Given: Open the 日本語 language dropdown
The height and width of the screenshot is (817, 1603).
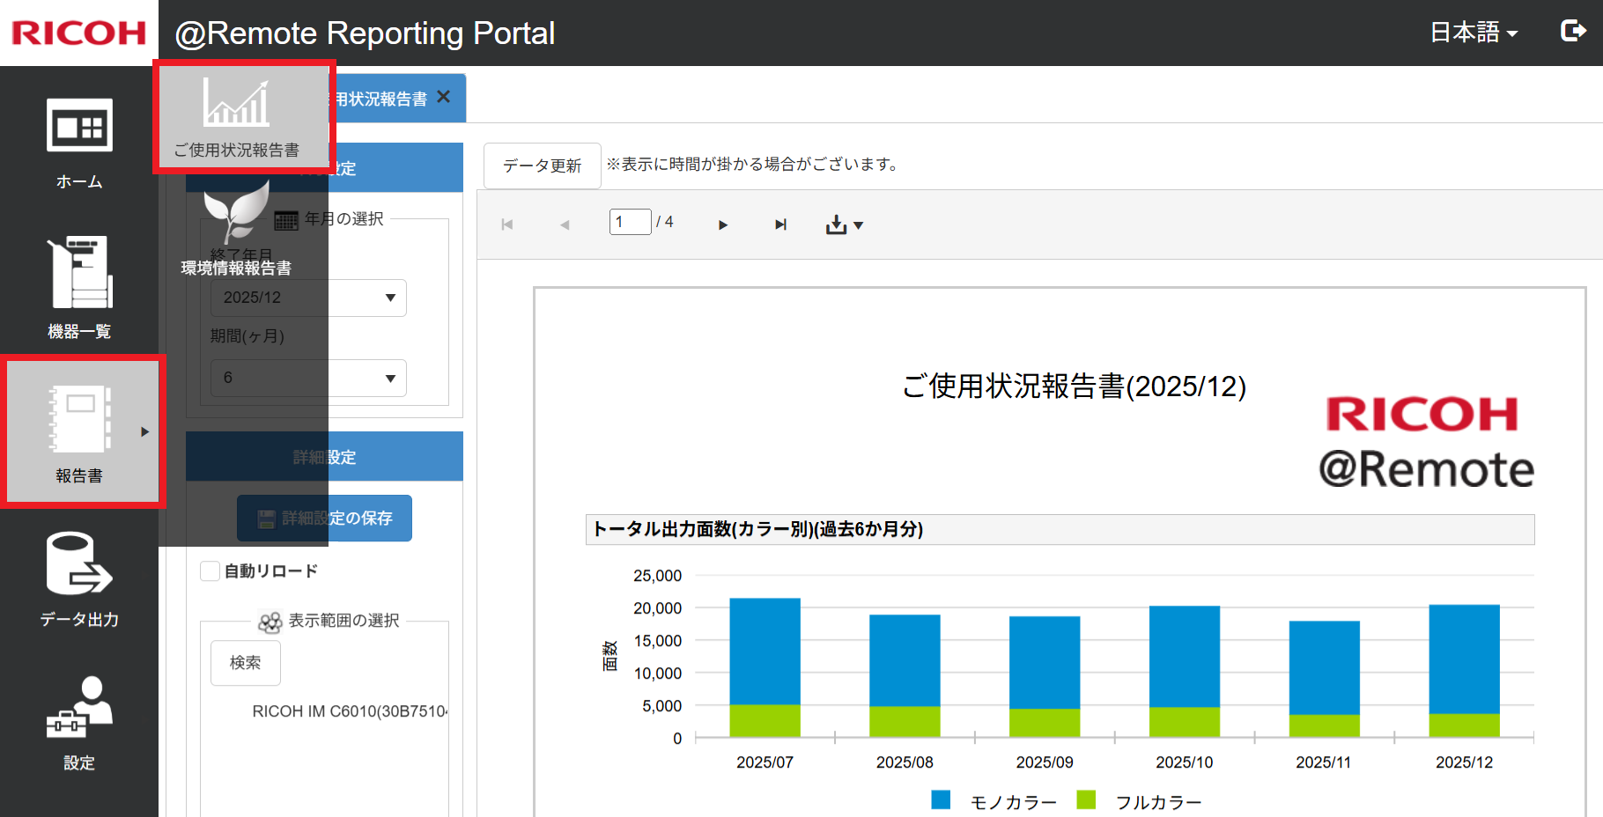Looking at the screenshot, I should (1474, 33).
